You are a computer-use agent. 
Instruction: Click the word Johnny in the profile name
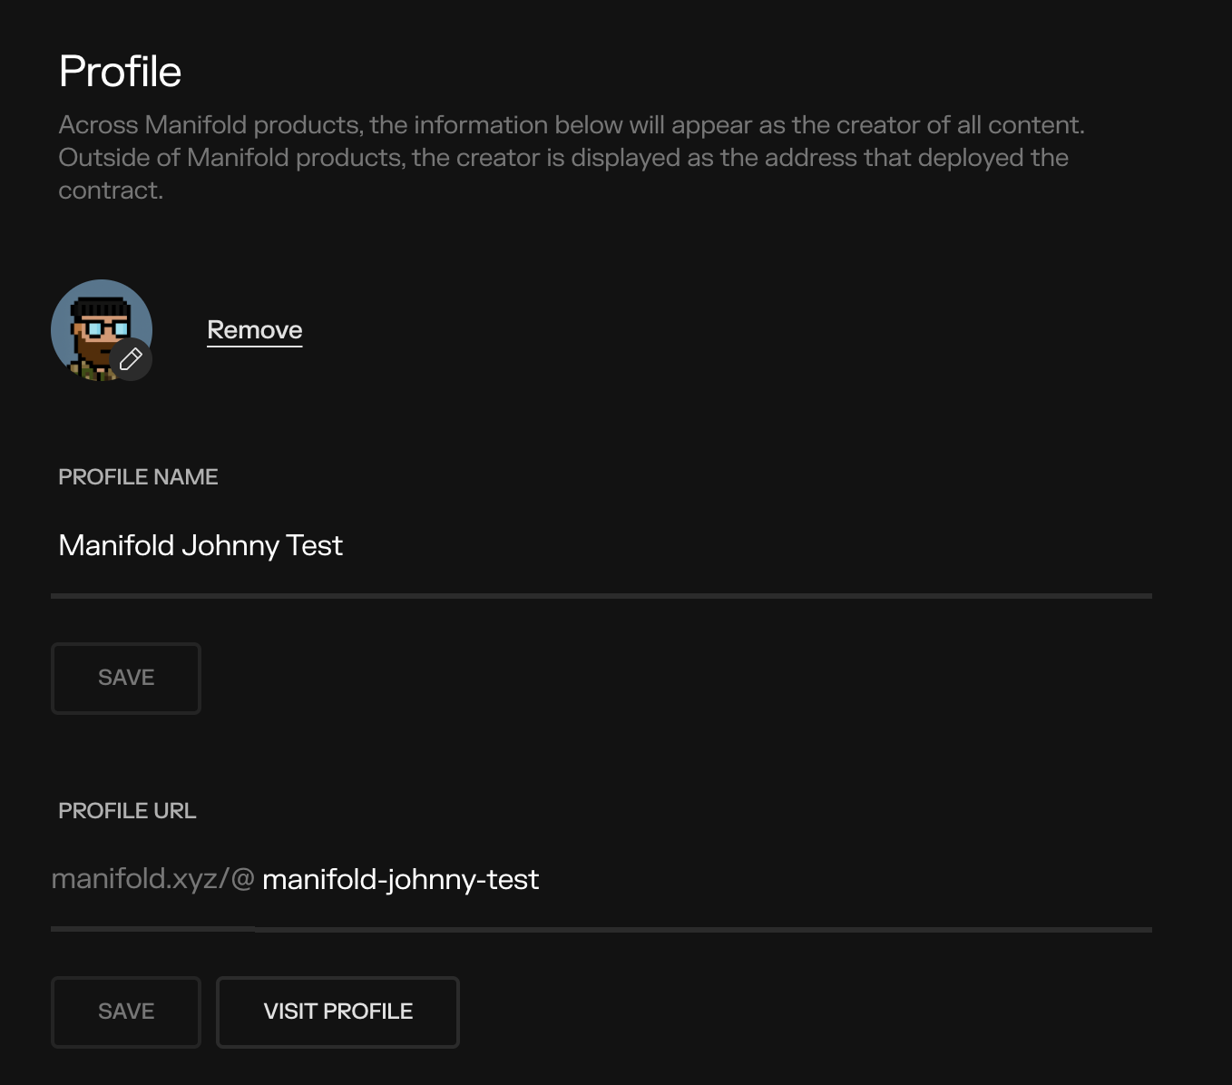230,546
